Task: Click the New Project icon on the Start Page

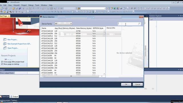Action: [5, 39]
